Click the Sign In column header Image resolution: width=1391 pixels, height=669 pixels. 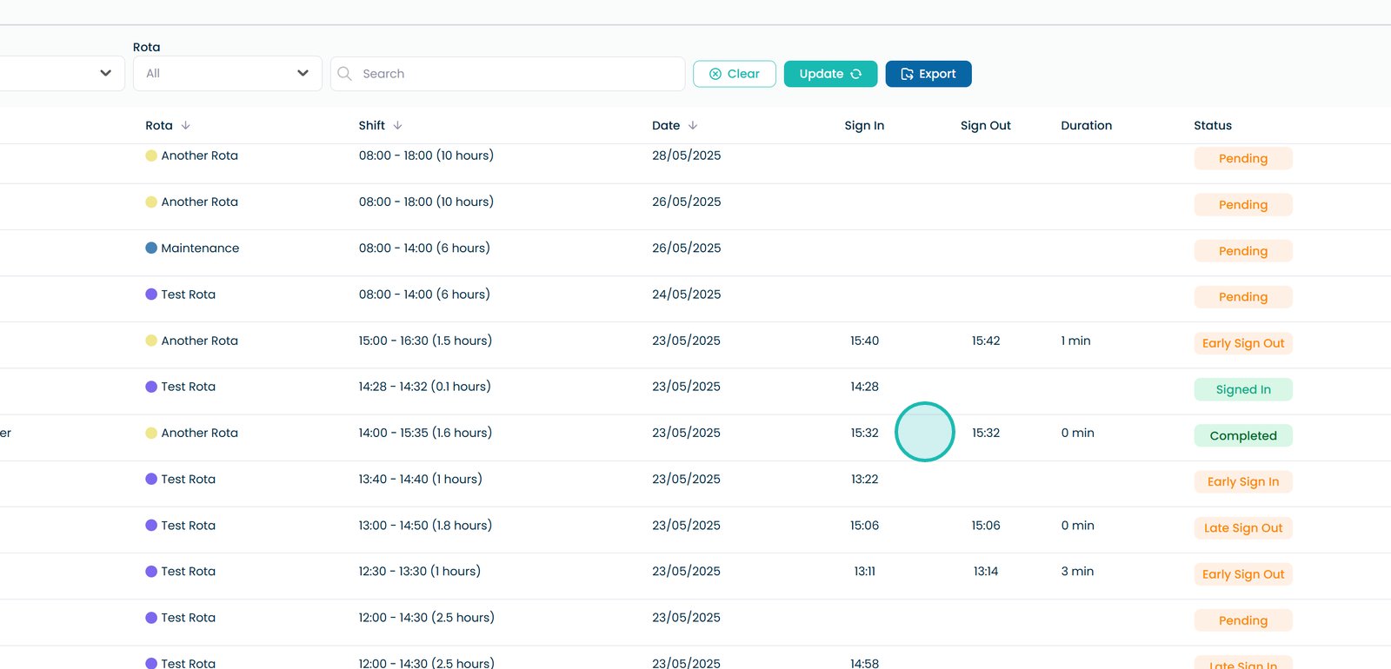click(x=863, y=125)
